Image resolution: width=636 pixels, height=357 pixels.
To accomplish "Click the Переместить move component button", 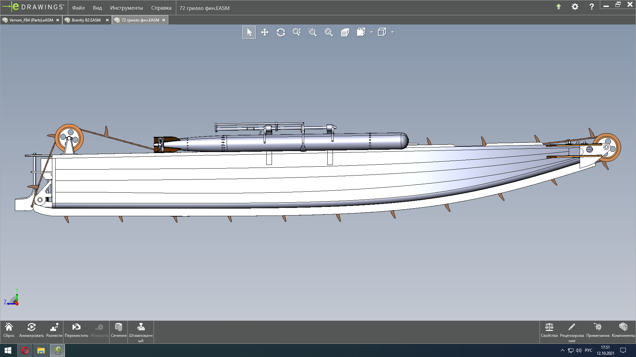I will 77,330.
